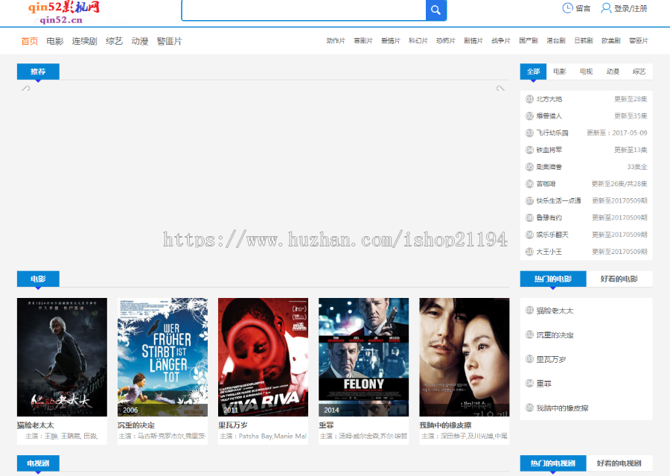Viewport: 670px width, 476px height.
Task: Open ranked item 快乐生活一点通
Action: (559, 200)
